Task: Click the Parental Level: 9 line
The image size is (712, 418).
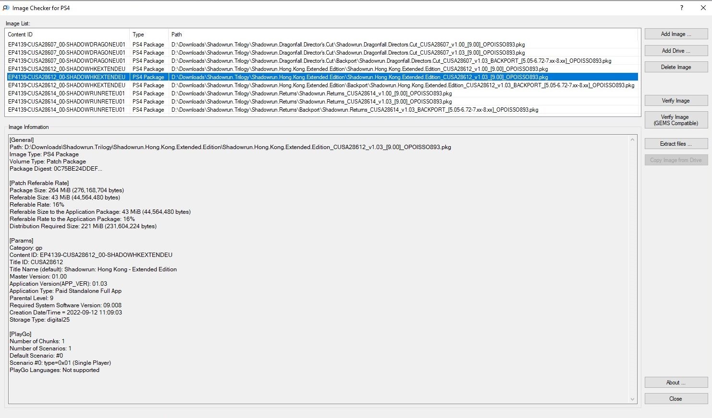Action: point(31,298)
